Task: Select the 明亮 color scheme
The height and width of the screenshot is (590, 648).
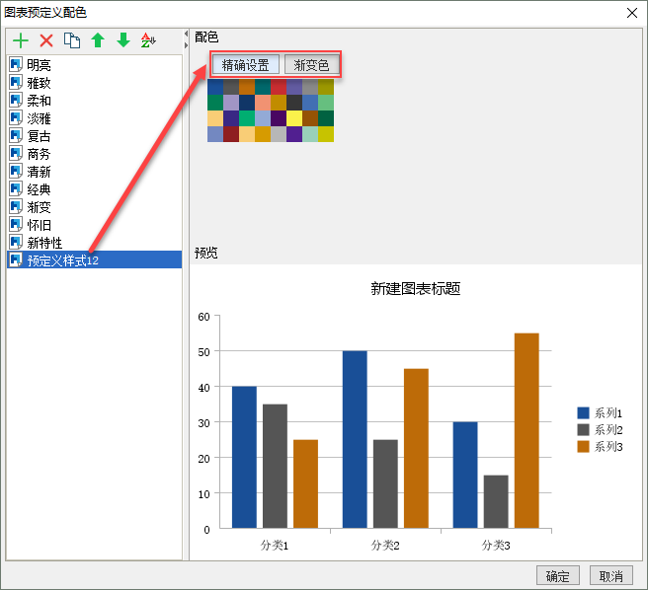Action: 94,65
